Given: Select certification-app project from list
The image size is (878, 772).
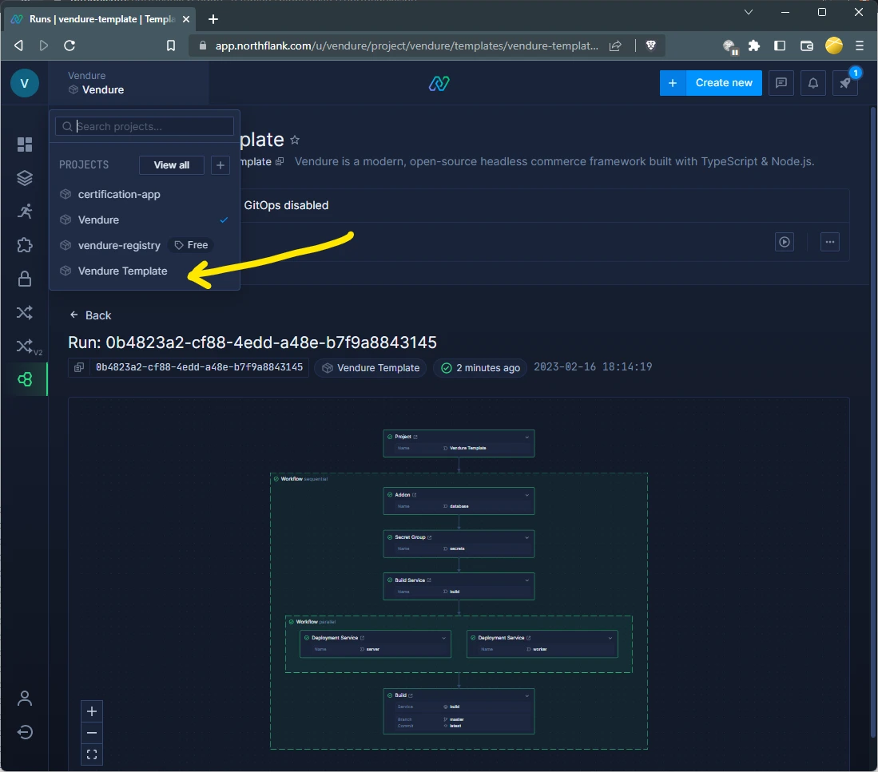Looking at the screenshot, I should tap(119, 195).
